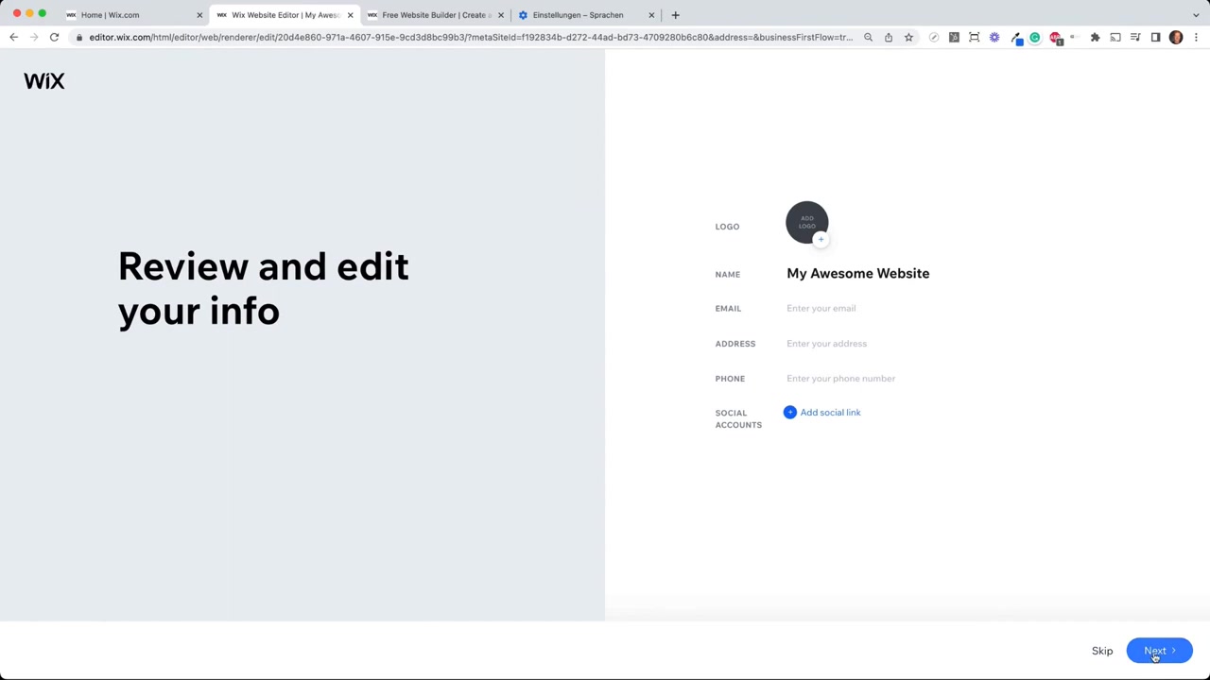Open the Adblock Plus extension
Viewport: 1210px width, 680px height.
coord(1056,38)
